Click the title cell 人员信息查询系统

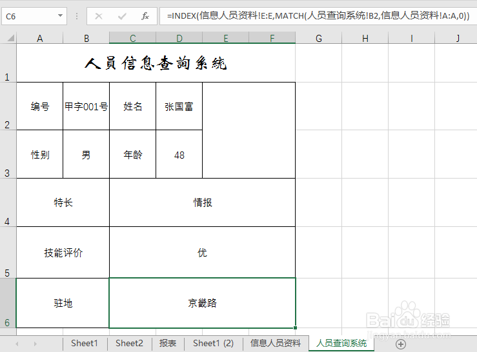pyautogui.click(x=156, y=63)
